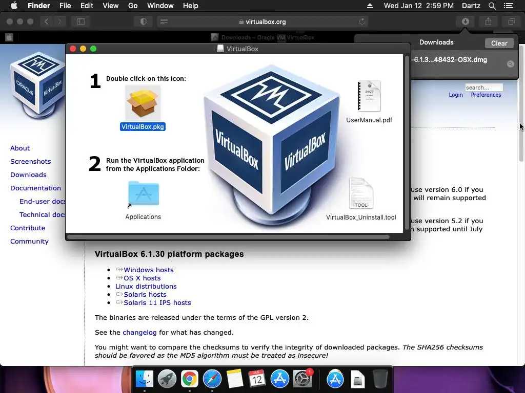The height and width of the screenshot is (393, 525).
Task: Open Safari from the Dock
Action: [212, 379]
